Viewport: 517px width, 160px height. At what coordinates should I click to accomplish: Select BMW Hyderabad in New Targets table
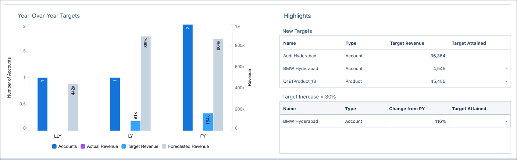tap(301, 68)
